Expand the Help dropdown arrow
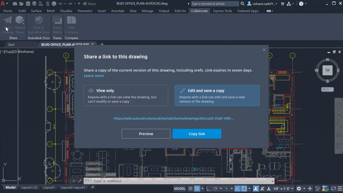 [x=306, y=4]
